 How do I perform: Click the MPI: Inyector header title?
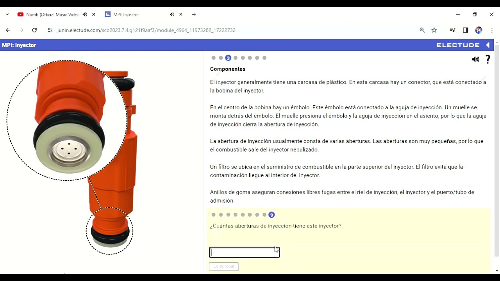pos(19,45)
